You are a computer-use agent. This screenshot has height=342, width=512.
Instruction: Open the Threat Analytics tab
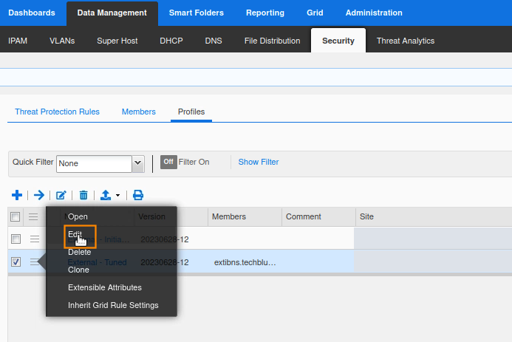click(405, 41)
